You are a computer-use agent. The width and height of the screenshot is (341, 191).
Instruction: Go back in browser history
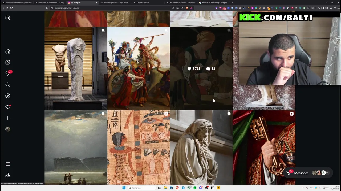pos(3,8)
